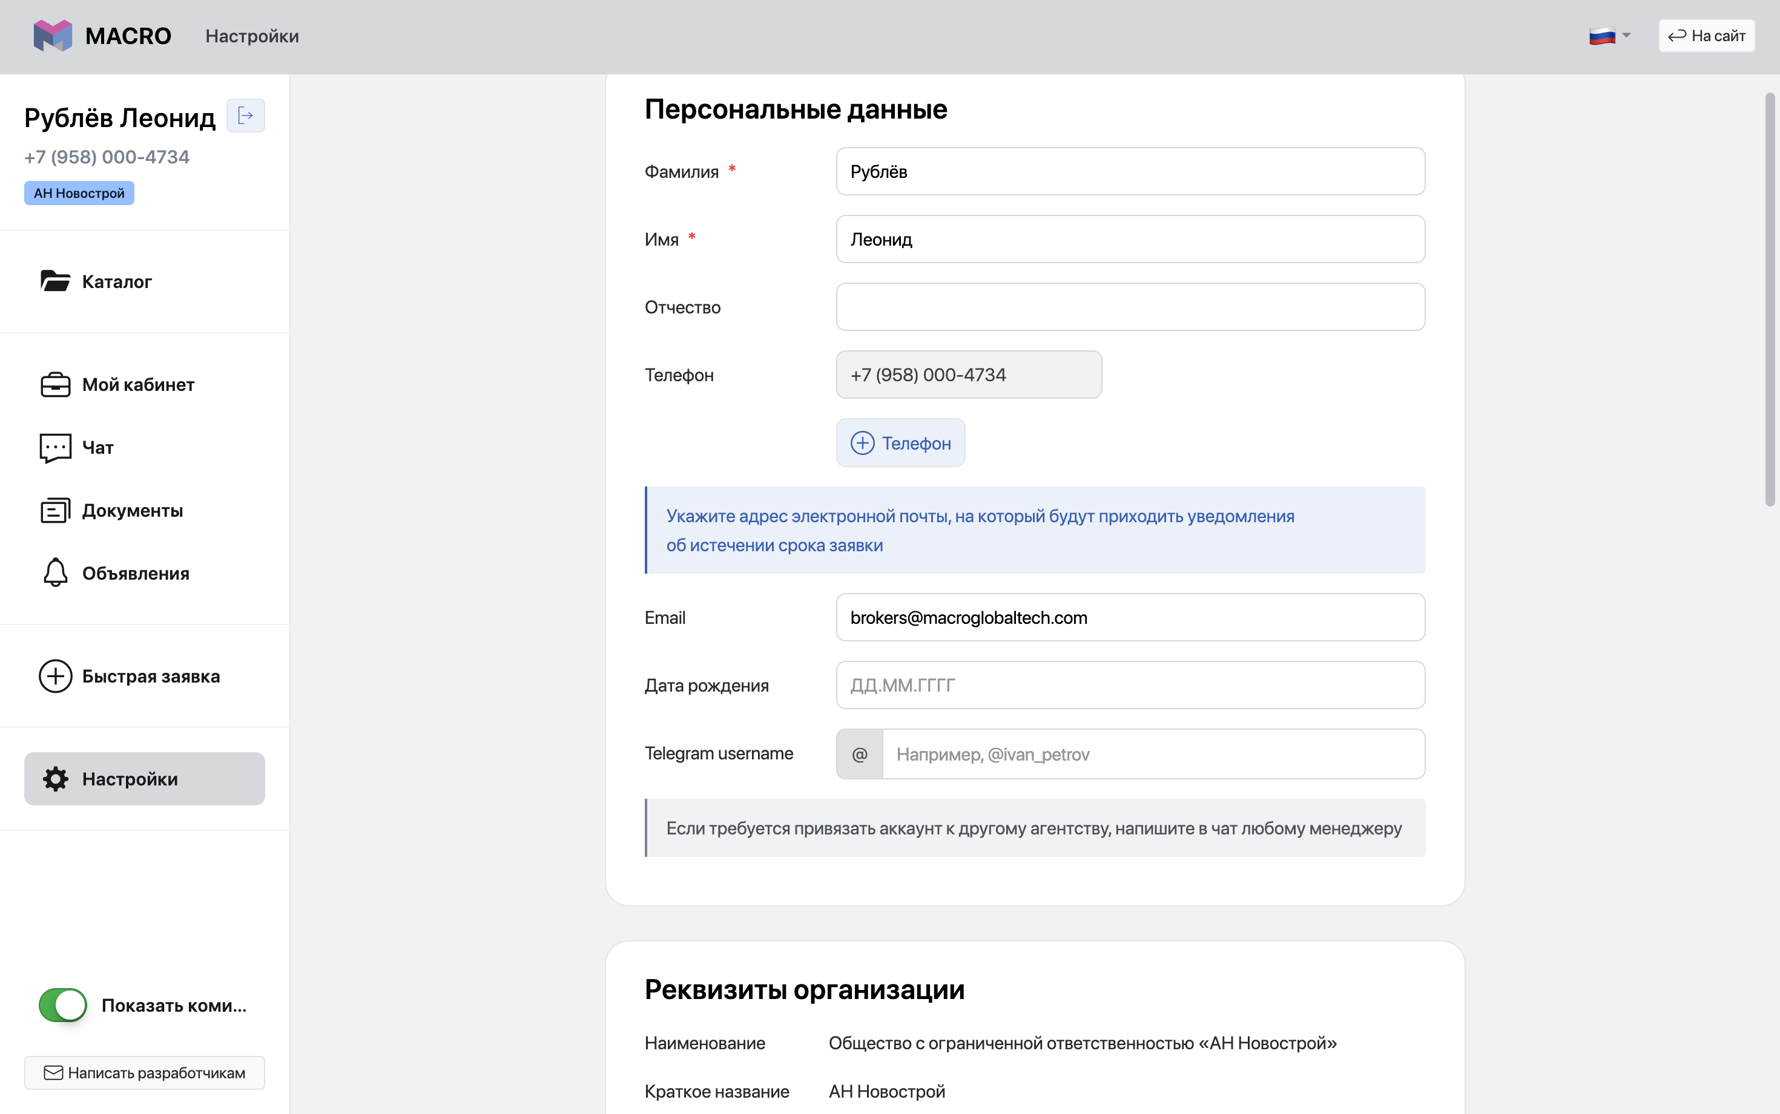This screenshot has height=1114, width=1780.
Task: Click the Рублёв Леонид name in sidebar
Action: tap(120, 118)
